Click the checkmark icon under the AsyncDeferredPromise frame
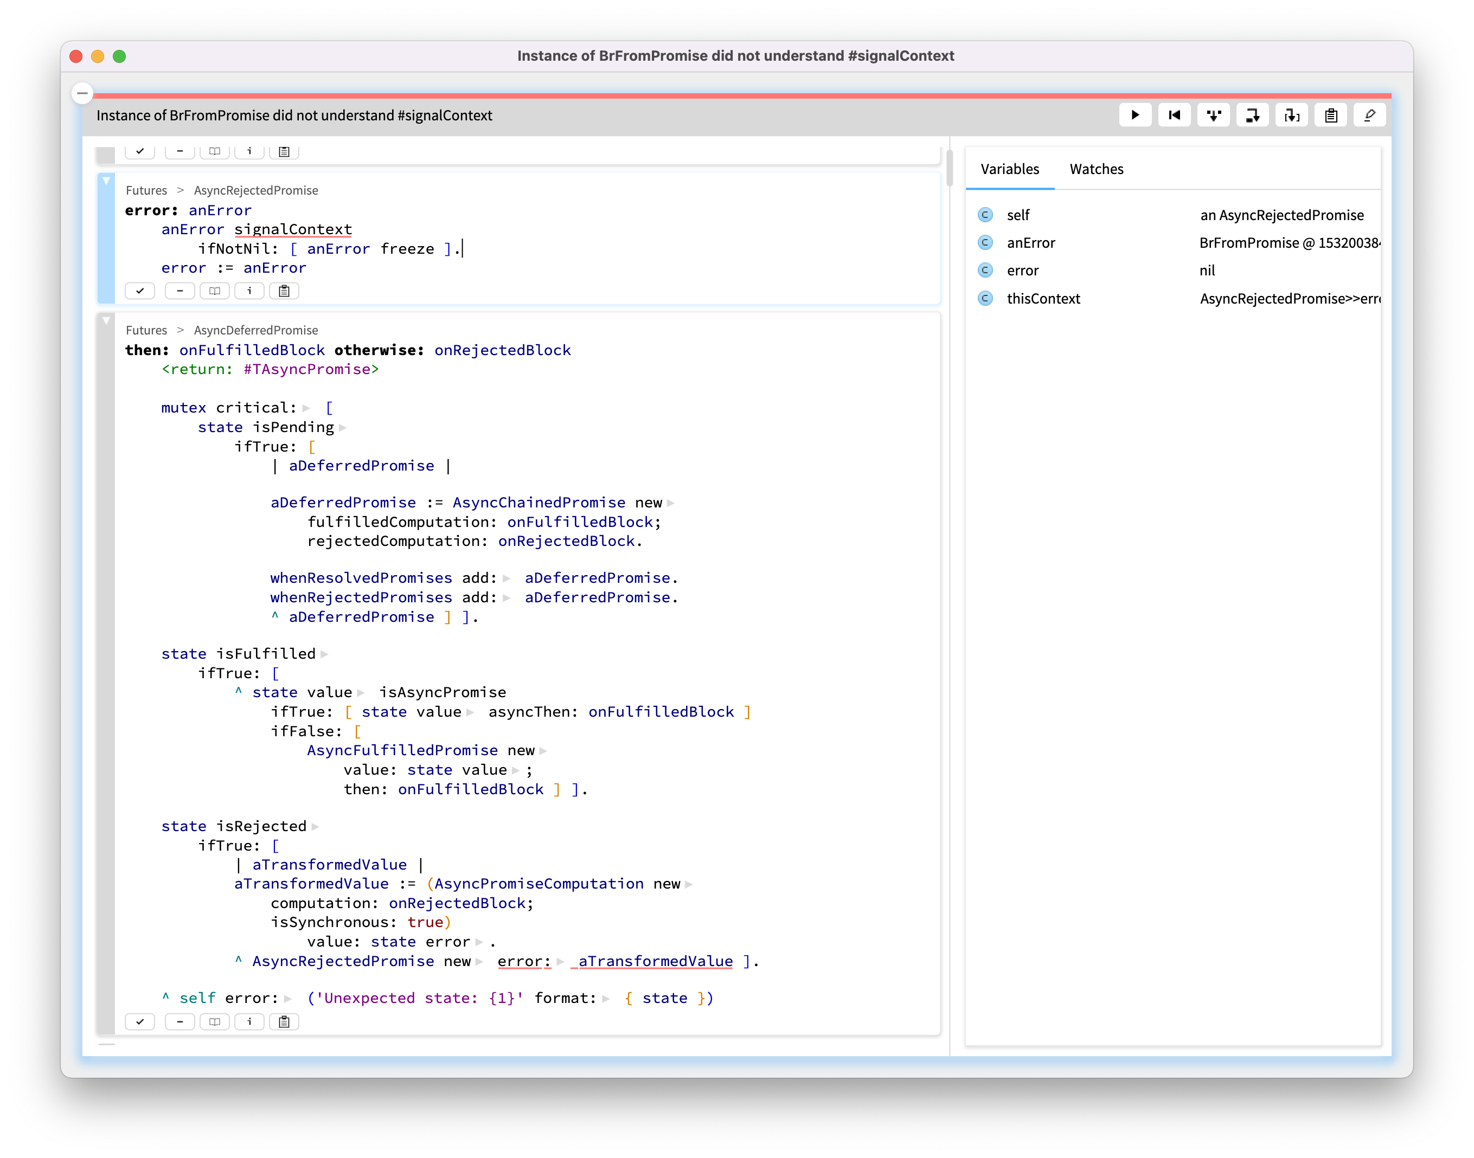Viewport: 1474px width, 1158px height. pos(140,1022)
